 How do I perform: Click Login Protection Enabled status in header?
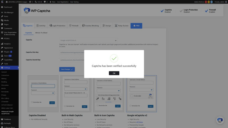[188, 11]
